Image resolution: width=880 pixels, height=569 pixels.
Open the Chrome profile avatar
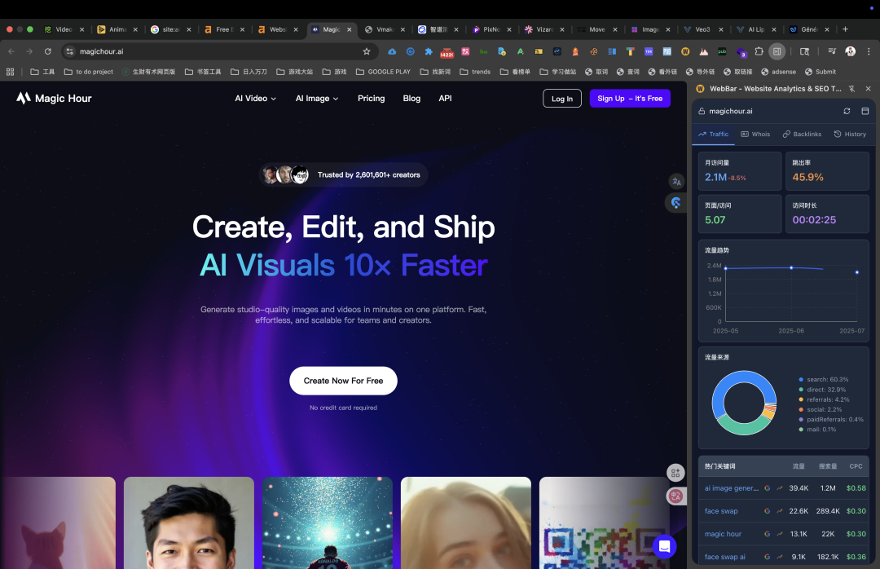click(850, 51)
